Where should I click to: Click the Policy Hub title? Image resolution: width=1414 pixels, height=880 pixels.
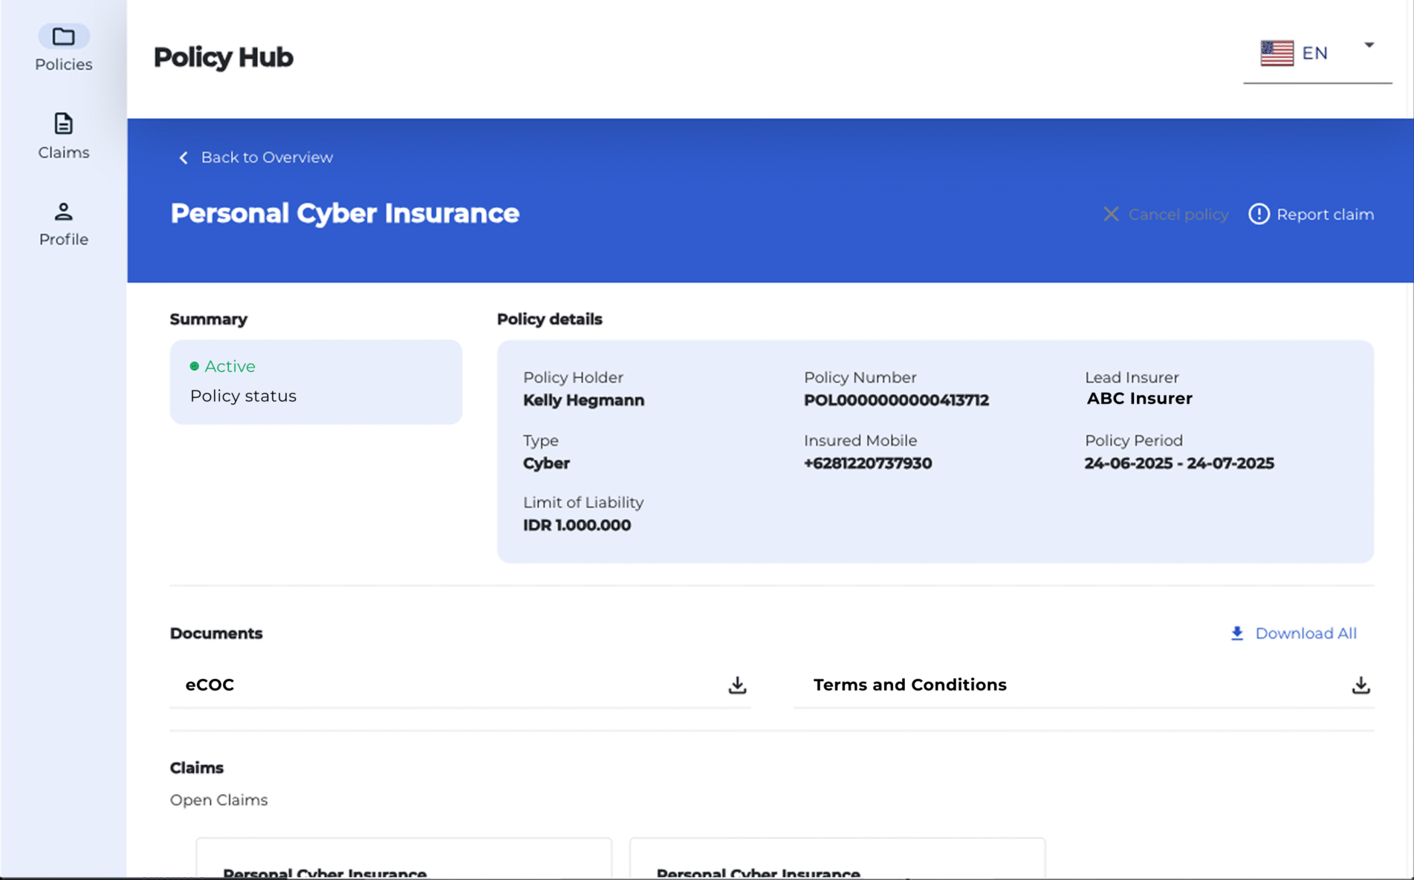223,57
